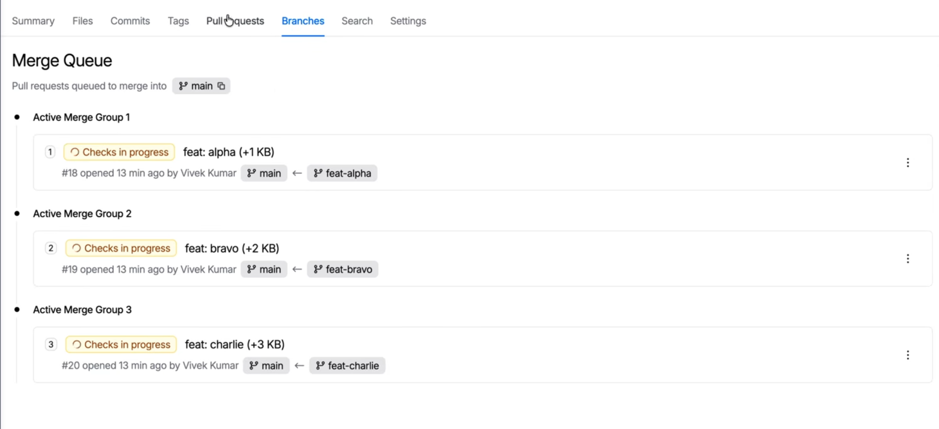Click the main branch chip under Merge Queue
The height and width of the screenshot is (429, 939).
pyautogui.click(x=201, y=86)
